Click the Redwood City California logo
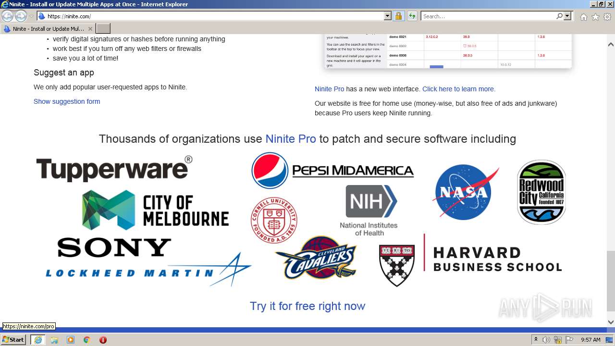Screen dimensions: 615x346 point(541,192)
